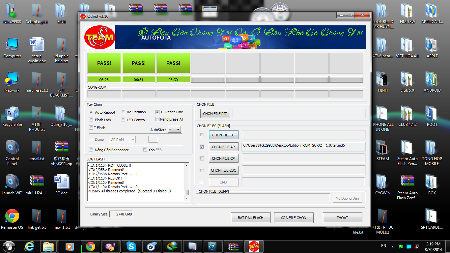This screenshot has height=253, width=450.
Task: Click the 06:31 progress bar
Action: (139, 79)
